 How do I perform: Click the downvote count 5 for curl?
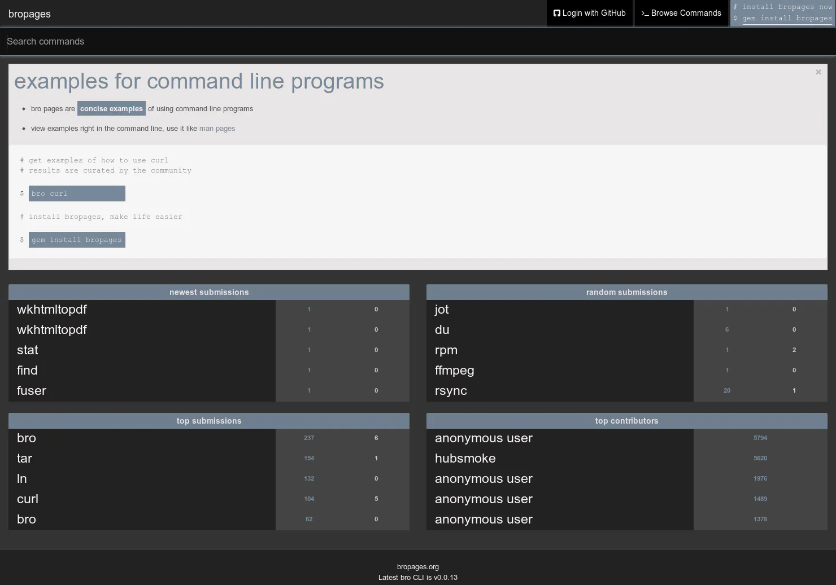376,499
